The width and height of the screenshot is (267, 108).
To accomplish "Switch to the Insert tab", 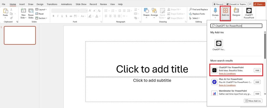I will click(22, 4).
